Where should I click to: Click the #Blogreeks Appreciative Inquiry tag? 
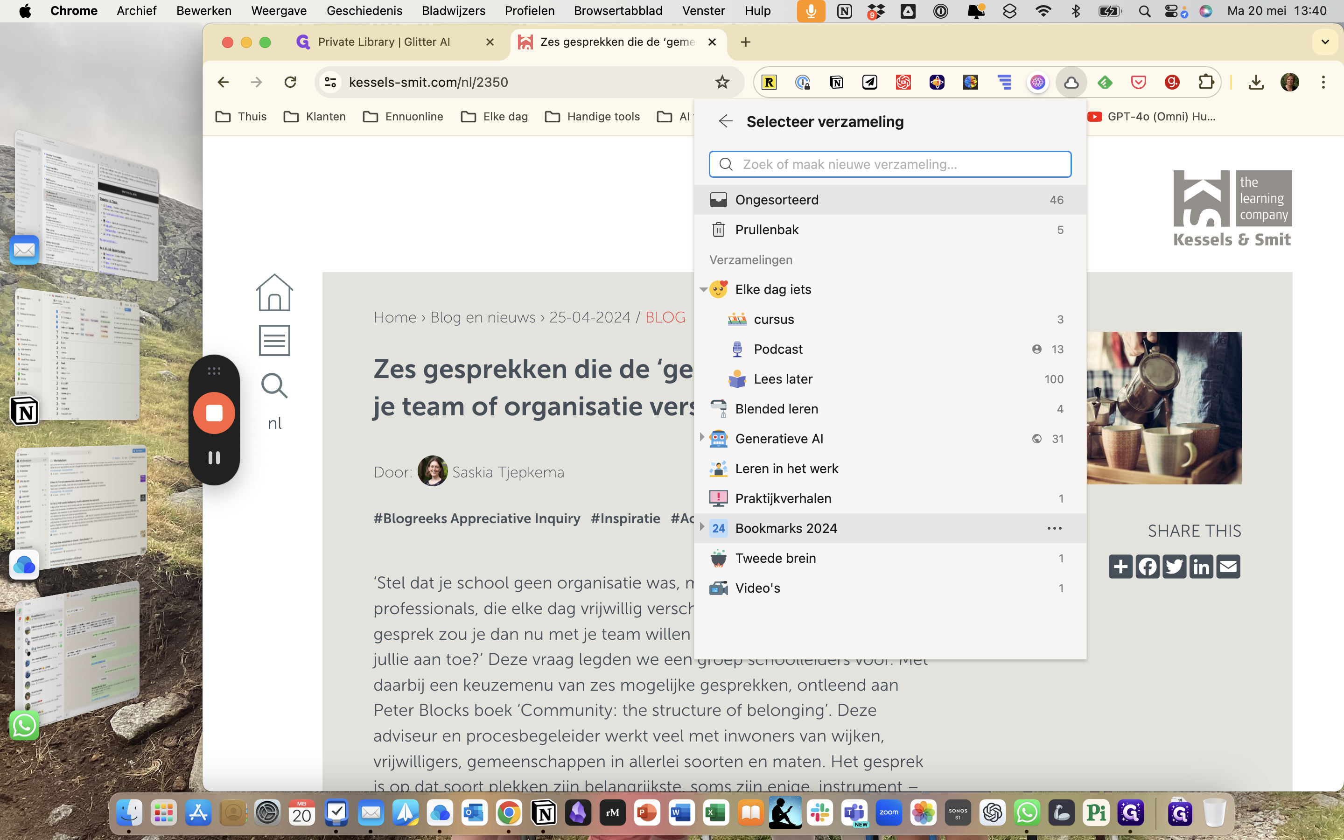tap(476, 518)
